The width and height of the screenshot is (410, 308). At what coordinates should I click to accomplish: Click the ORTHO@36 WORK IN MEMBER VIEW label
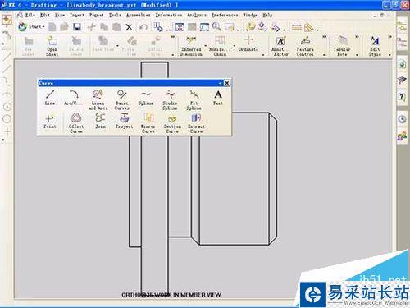171,295
